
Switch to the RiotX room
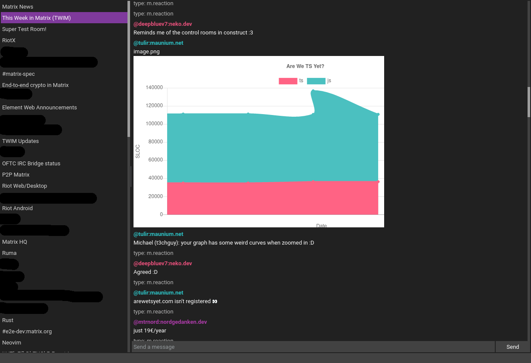[9, 40]
